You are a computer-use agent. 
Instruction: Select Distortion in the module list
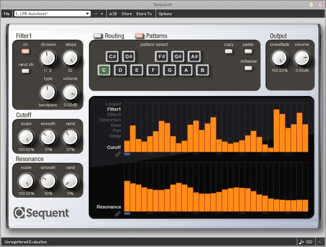pos(110,120)
